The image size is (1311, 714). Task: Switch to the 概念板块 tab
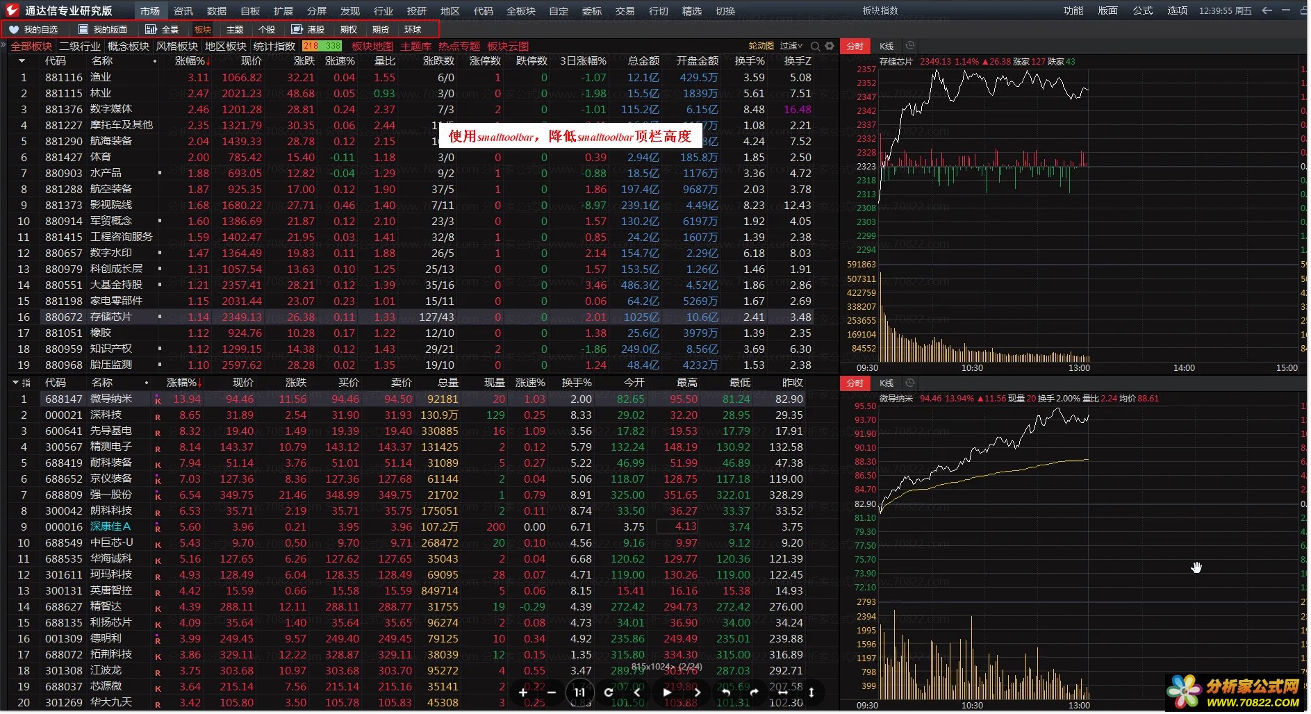(x=129, y=47)
